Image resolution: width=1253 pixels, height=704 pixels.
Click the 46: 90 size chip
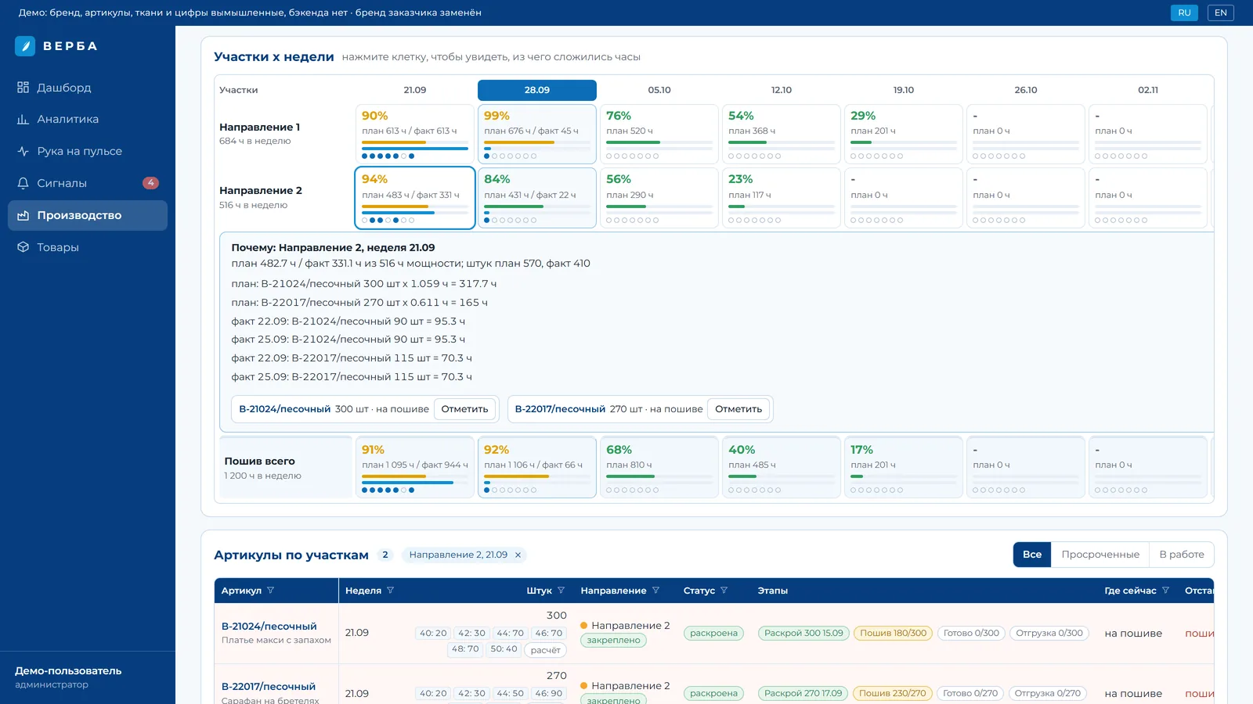(x=549, y=694)
